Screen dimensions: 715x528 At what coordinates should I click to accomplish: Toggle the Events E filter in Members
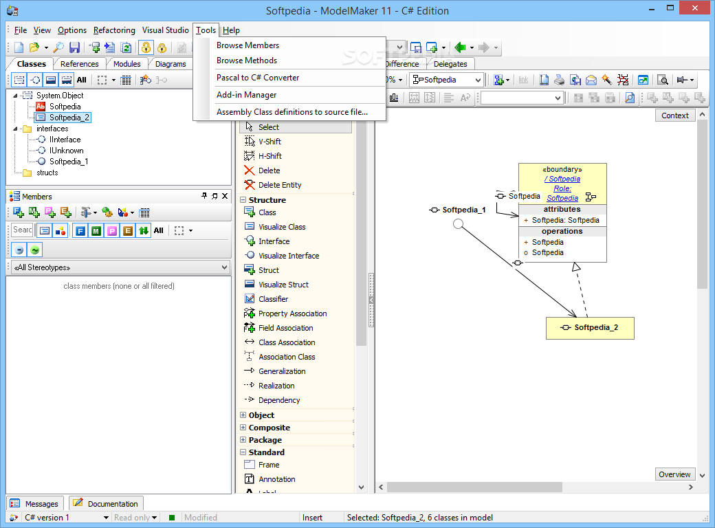[128, 231]
